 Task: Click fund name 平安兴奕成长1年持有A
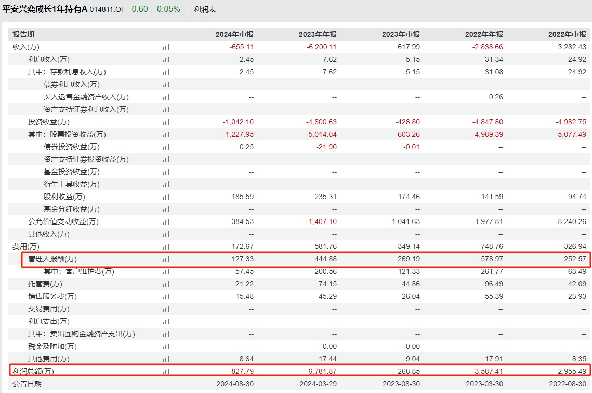[x=45, y=9]
